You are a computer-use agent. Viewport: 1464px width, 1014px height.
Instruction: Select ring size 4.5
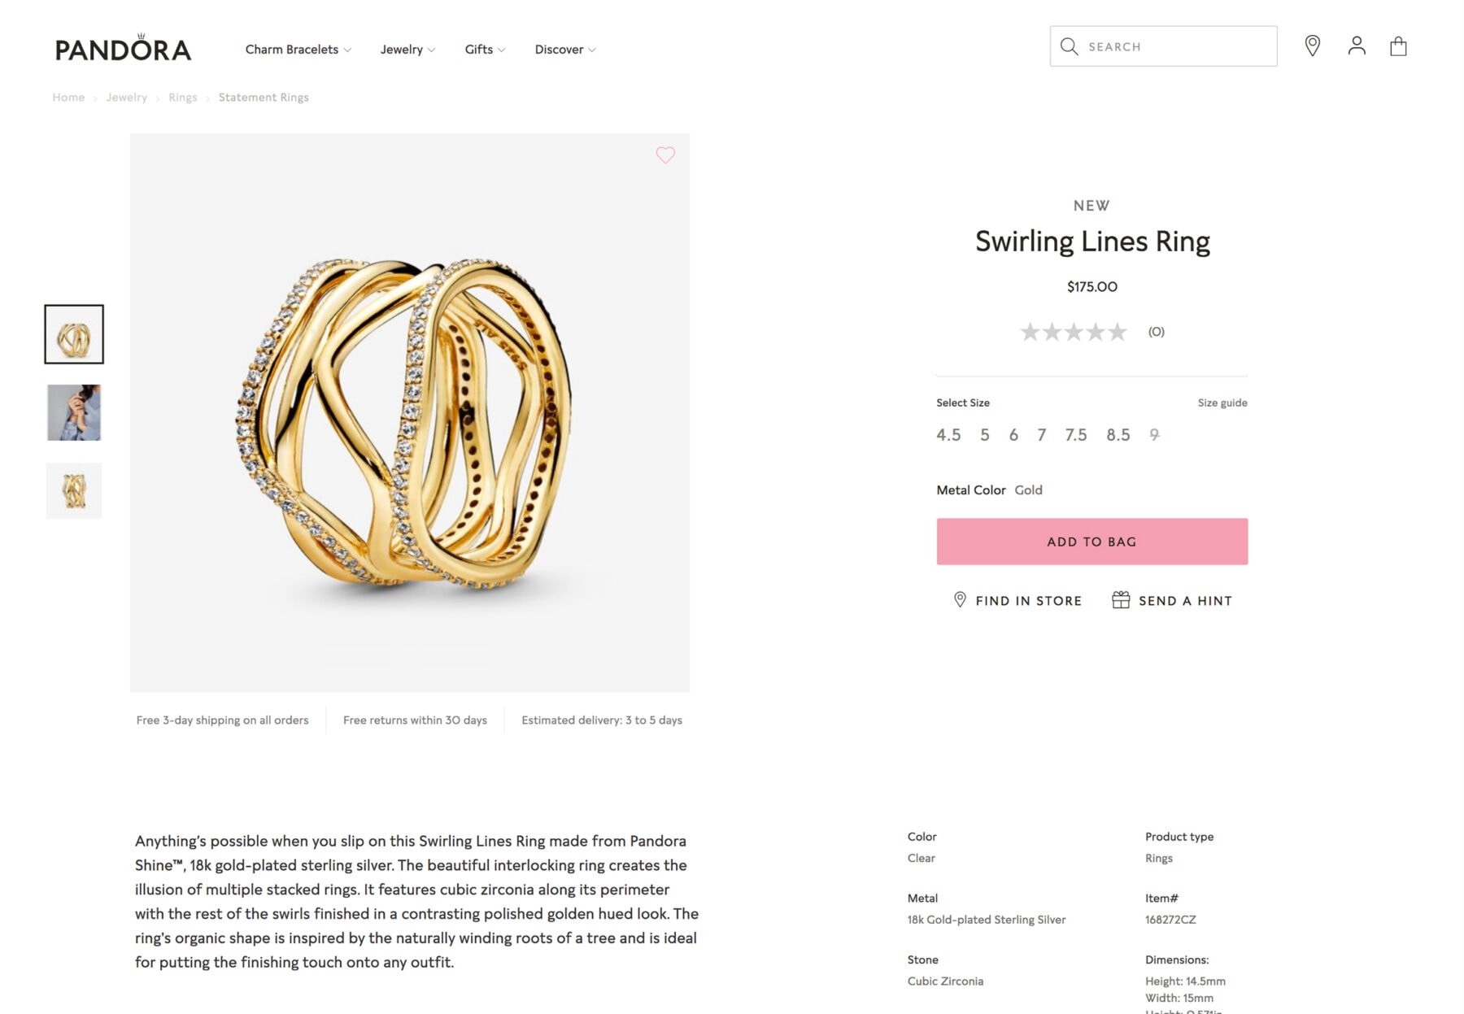click(948, 435)
